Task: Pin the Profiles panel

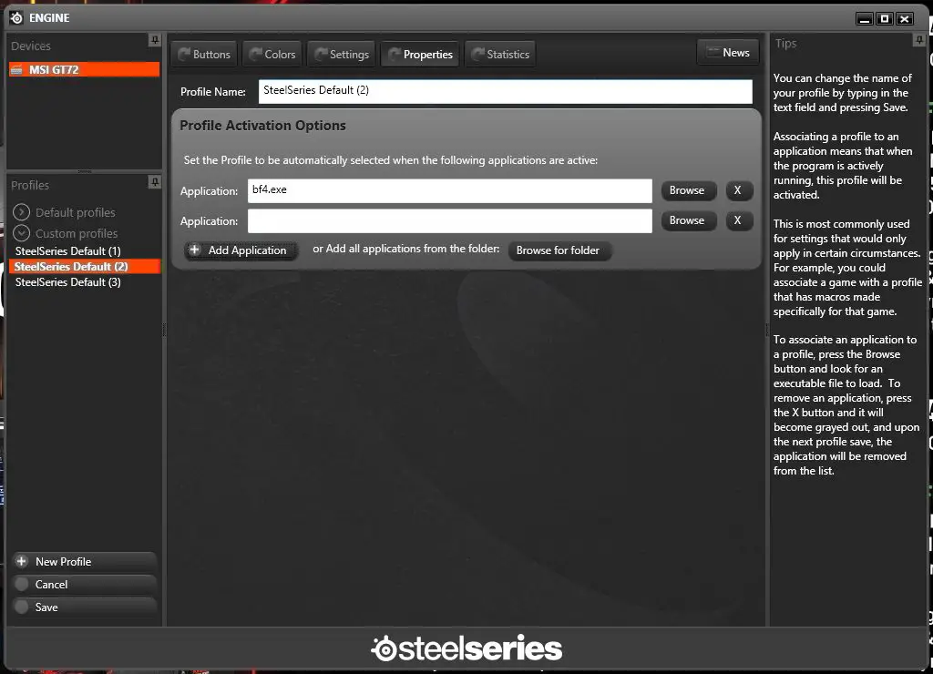Action: [155, 181]
